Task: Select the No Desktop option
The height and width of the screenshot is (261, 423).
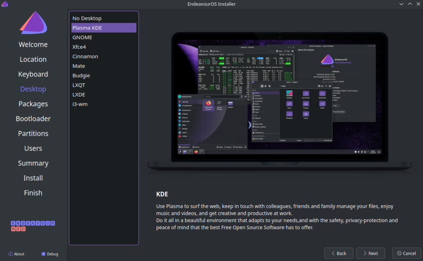Action: [x=104, y=18]
